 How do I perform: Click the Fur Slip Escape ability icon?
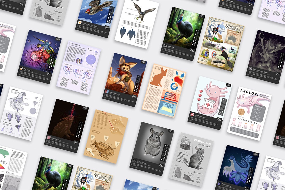tap(134, 159)
